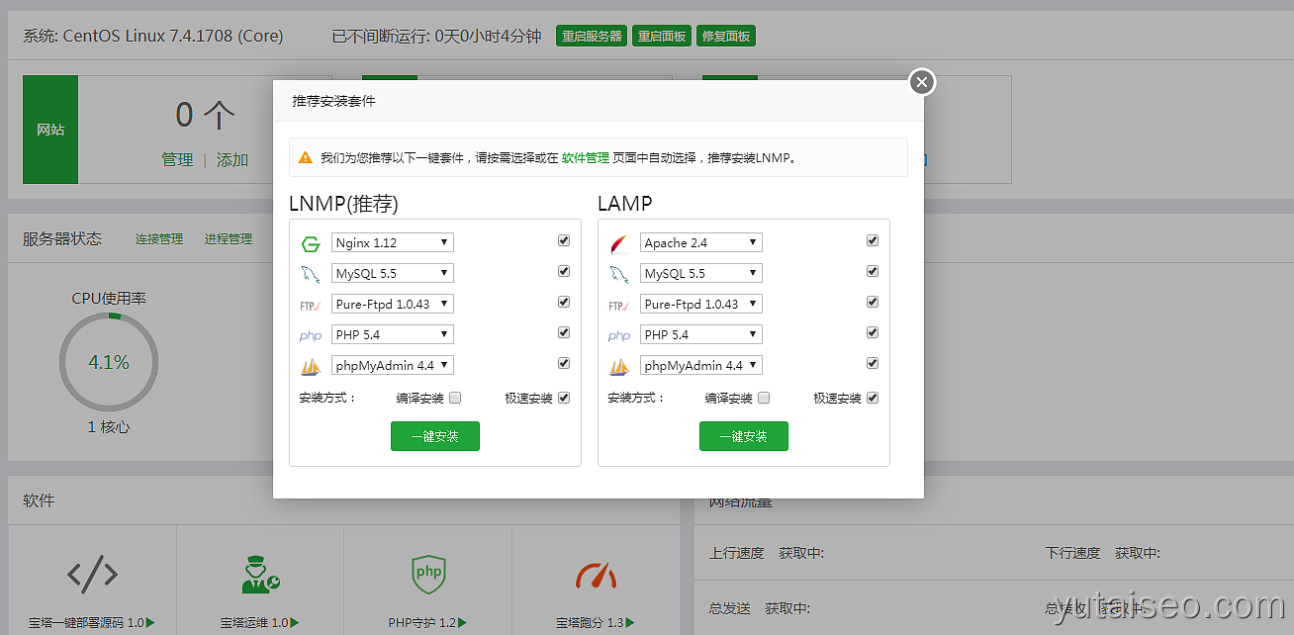Follow the 软件管理 link in notice
This screenshot has width=1294, height=635.
coord(586,157)
